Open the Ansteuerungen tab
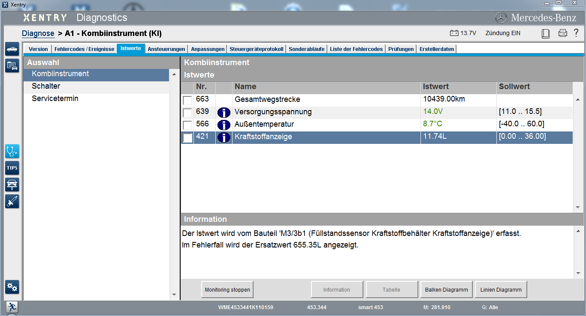This screenshot has height=316, width=586. point(166,49)
